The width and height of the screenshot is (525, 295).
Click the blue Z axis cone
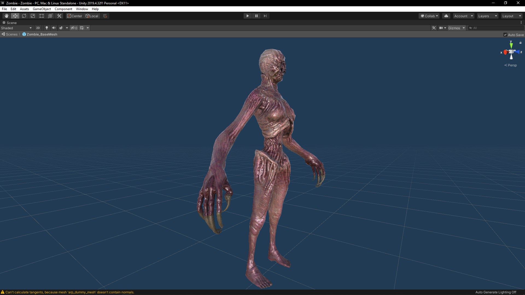click(x=517, y=52)
